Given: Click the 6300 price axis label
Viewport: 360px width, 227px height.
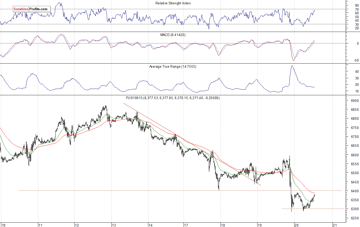Looking at the screenshot, I should coord(355,209).
